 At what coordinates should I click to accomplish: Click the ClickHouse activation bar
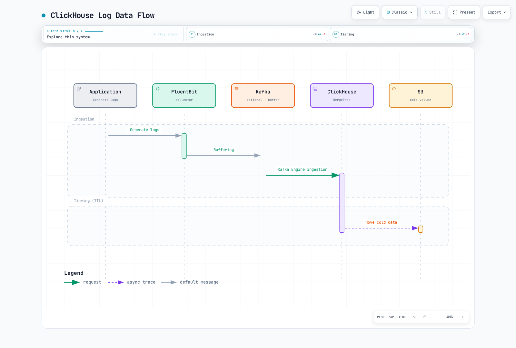click(x=342, y=203)
